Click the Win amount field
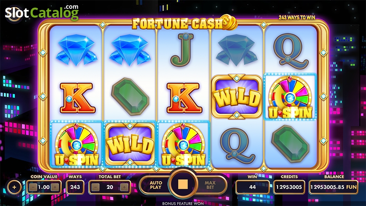366x206 pixels. pyautogui.click(x=252, y=187)
